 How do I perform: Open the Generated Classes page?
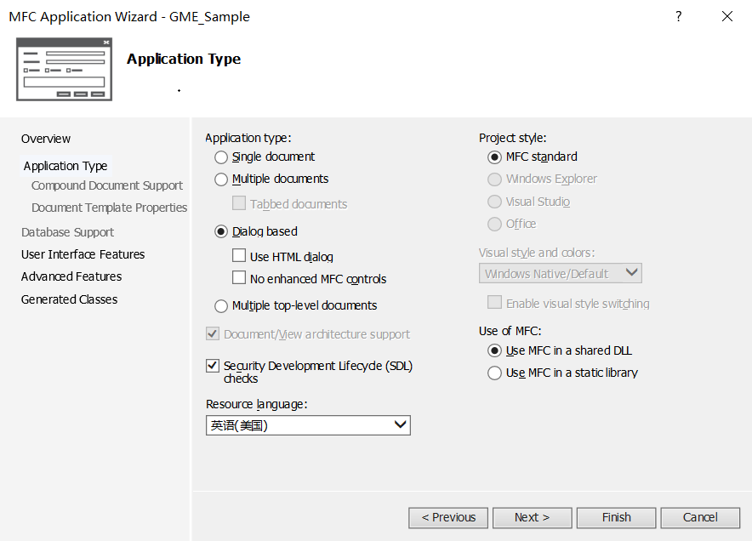tap(69, 299)
